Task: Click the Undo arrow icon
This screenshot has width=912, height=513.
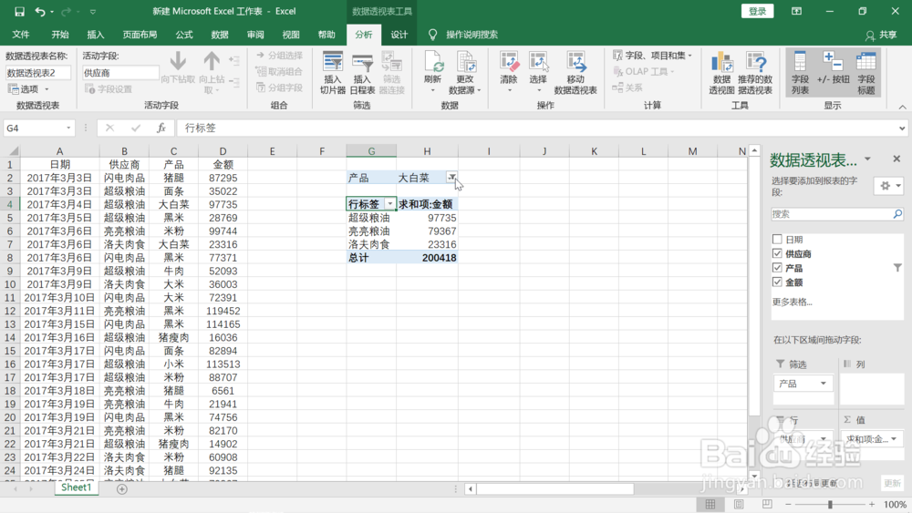Action: [x=40, y=11]
